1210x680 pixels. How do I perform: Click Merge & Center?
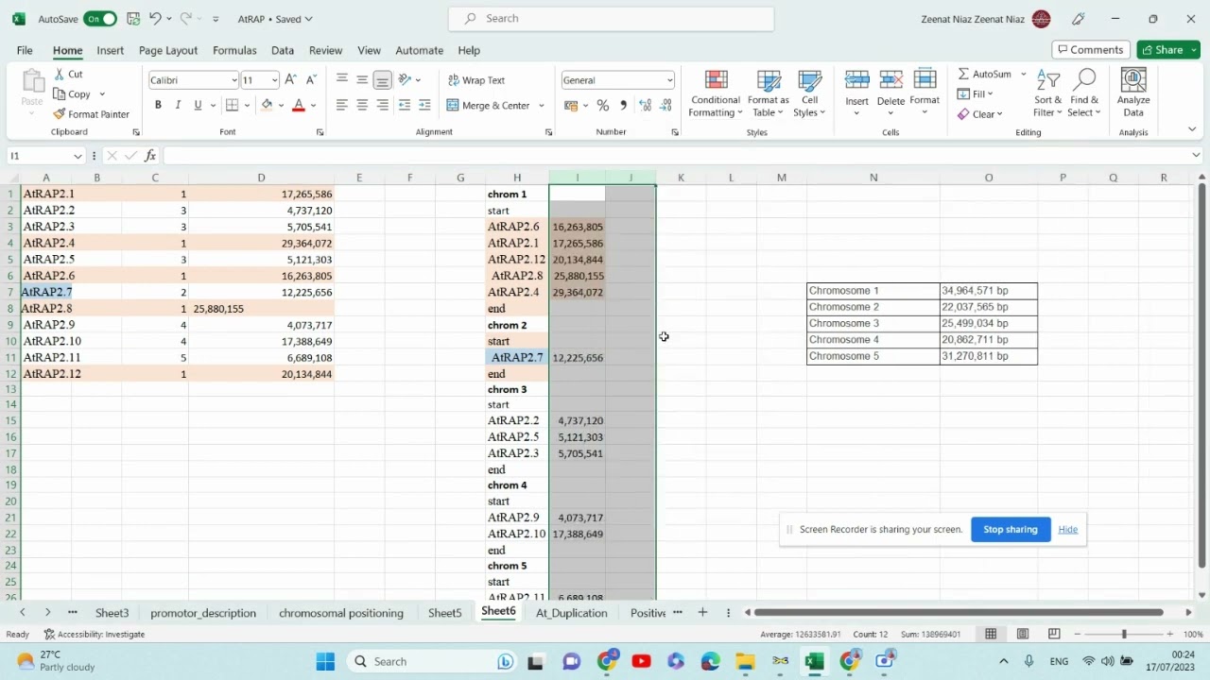(488, 105)
